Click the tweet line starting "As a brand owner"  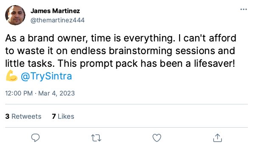pyautogui.click(x=121, y=38)
